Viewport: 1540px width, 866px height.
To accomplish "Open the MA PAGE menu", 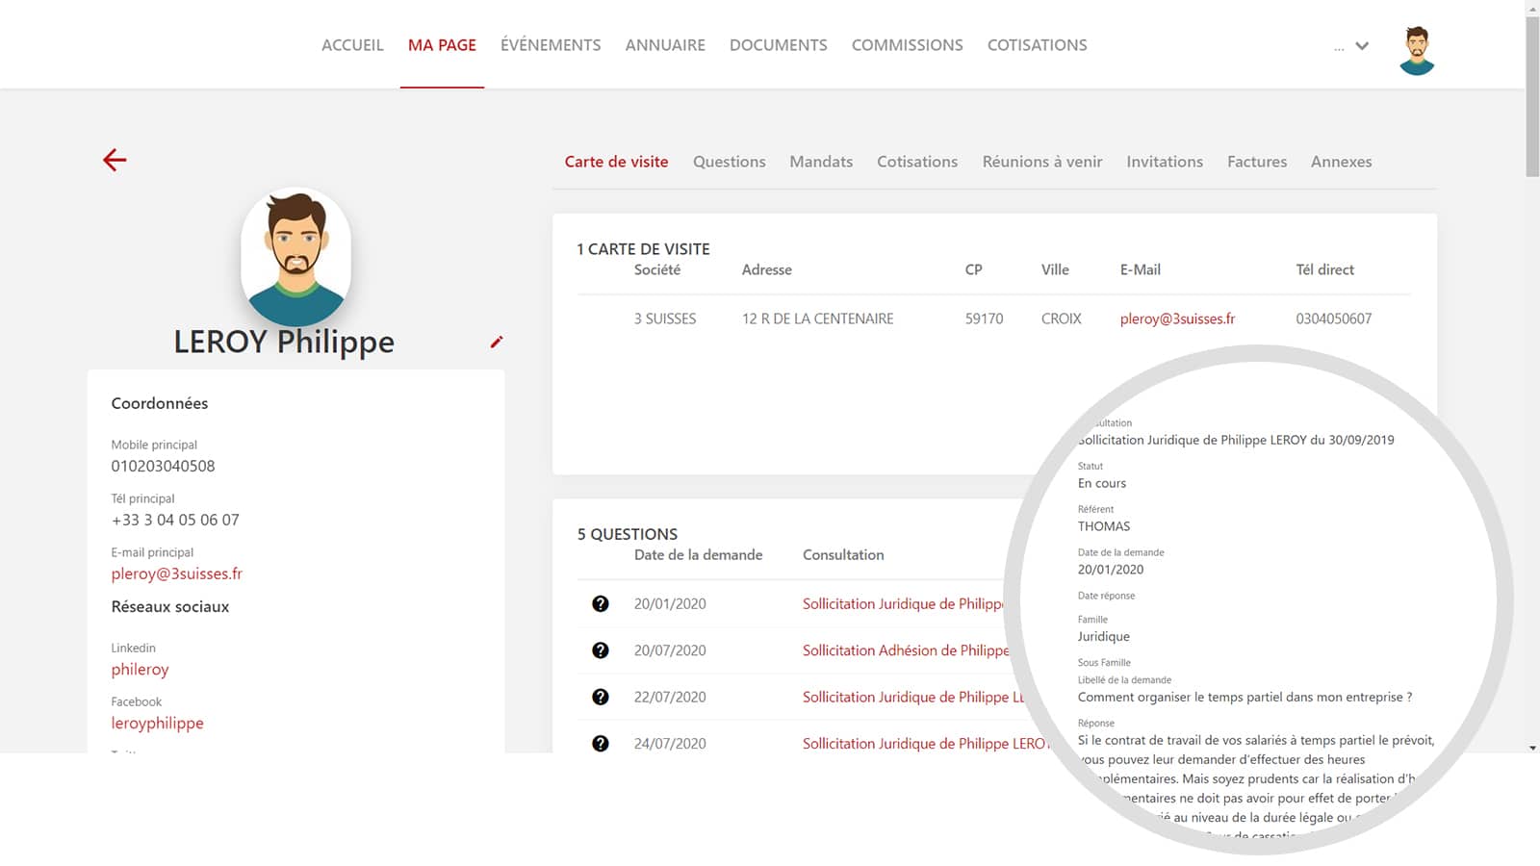I will [442, 45].
